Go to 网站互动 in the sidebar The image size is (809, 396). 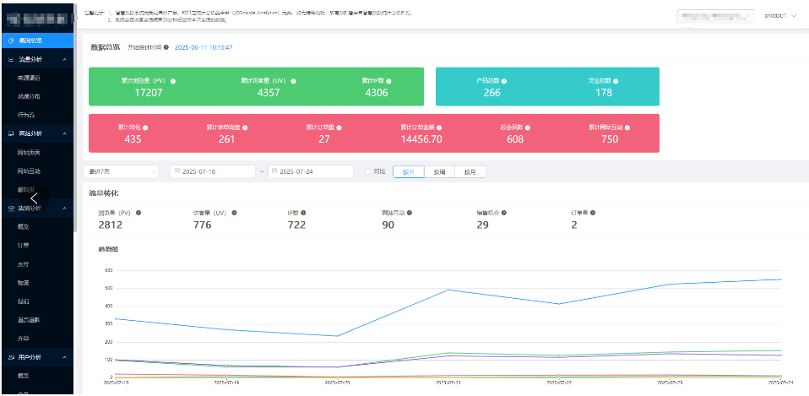pyautogui.click(x=29, y=171)
